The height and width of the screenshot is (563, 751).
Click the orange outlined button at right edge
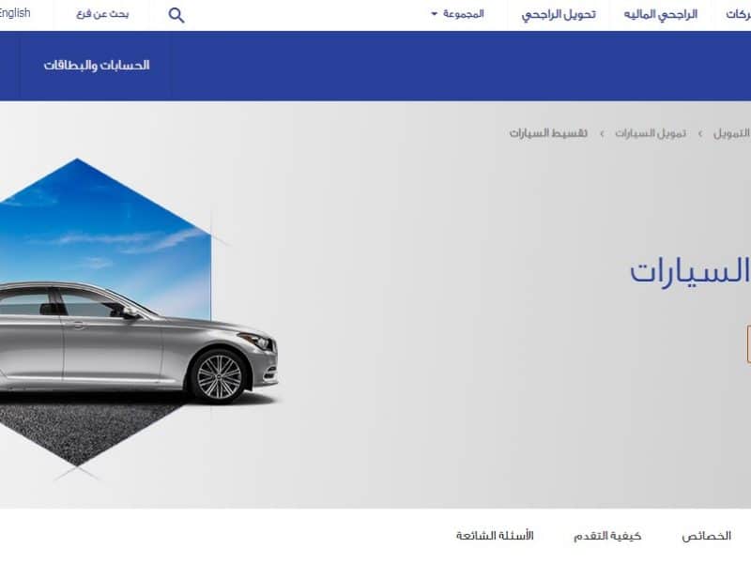click(748, 343)
